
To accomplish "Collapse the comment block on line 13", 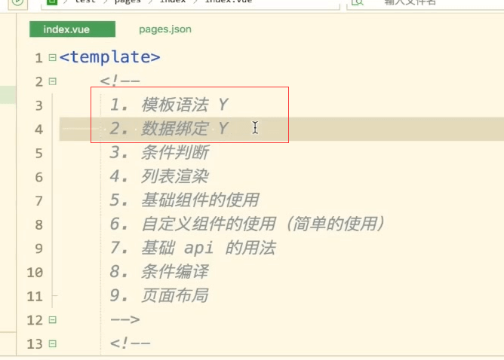I will tap(52, 344).
